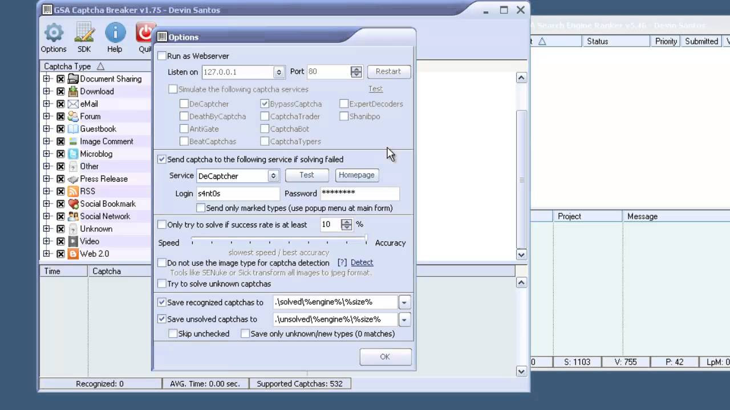The width and height of the screenshot is (730, 410).
Task: Click the GSA Captcha Breaker title bar icon
Action: click(47, 10)
